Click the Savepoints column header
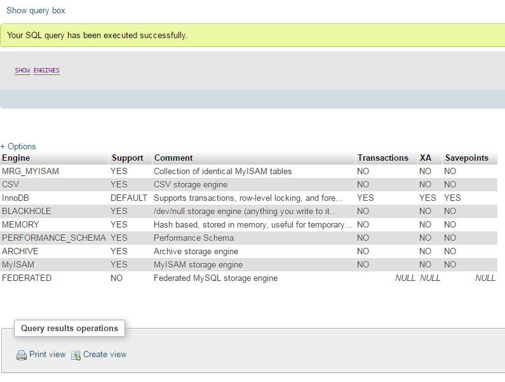This screenshot has width=505, height=382. 467,158
